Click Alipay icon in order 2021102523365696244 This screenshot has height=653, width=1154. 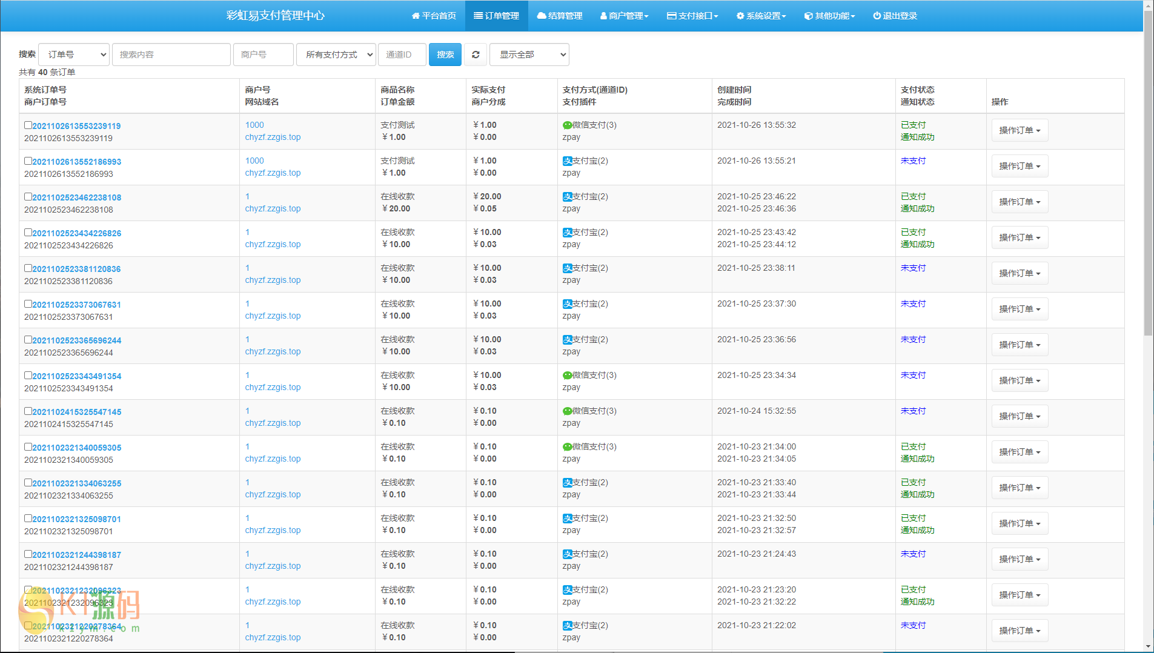tap(567, 340)
